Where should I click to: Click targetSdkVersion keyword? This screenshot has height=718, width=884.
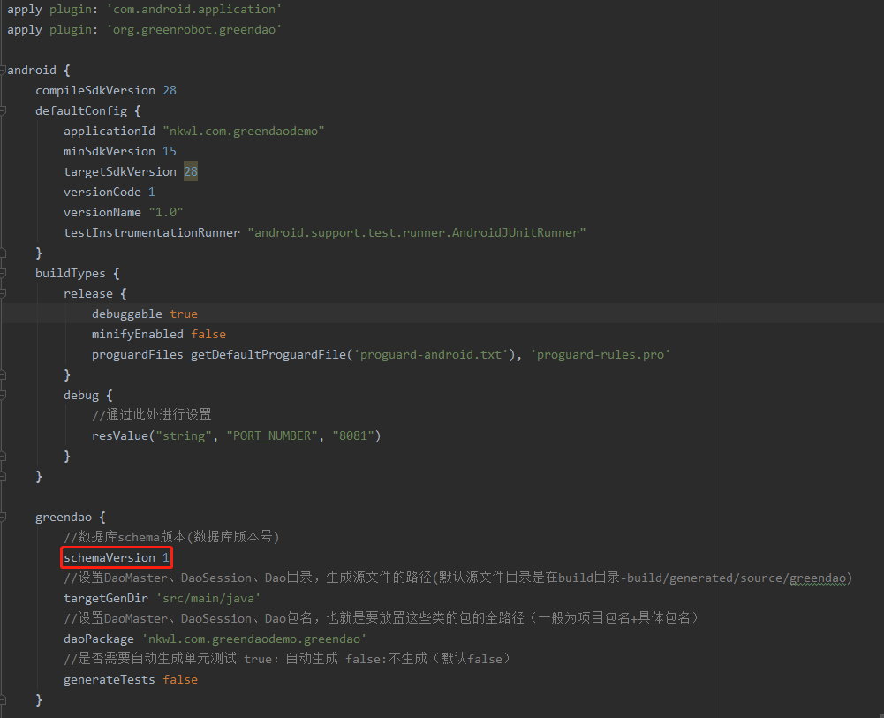[120, 172]
